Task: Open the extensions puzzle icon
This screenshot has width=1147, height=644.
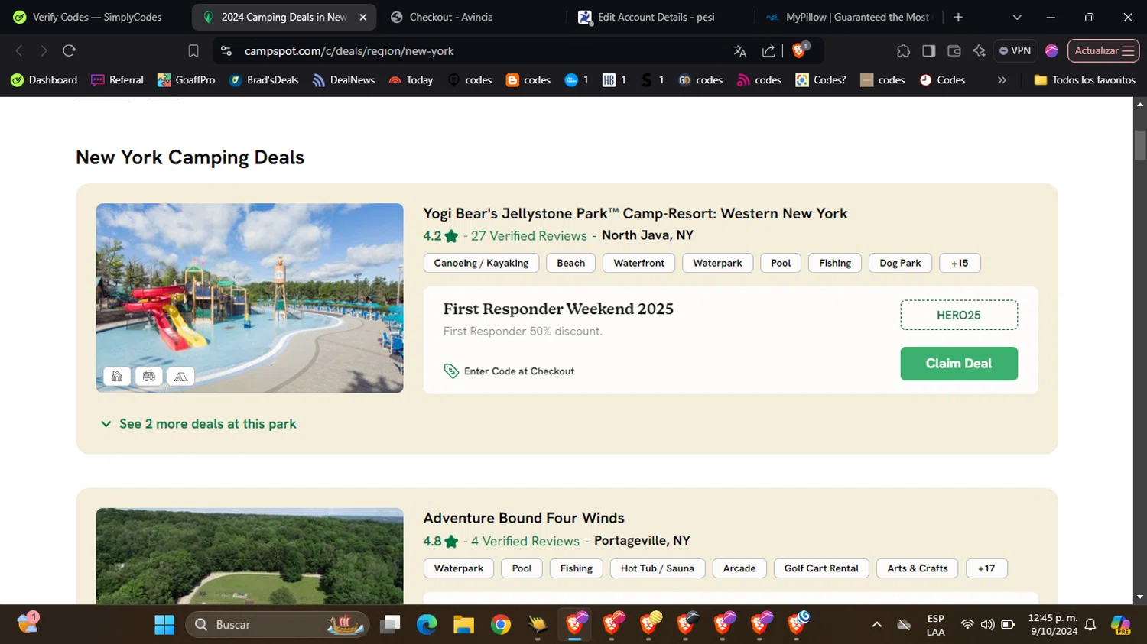Action: 903,50
